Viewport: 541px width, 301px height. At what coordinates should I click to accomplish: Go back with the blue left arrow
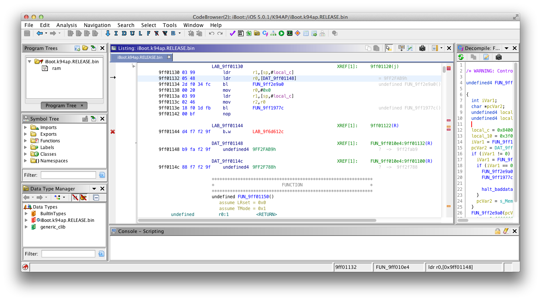point(39,33)
